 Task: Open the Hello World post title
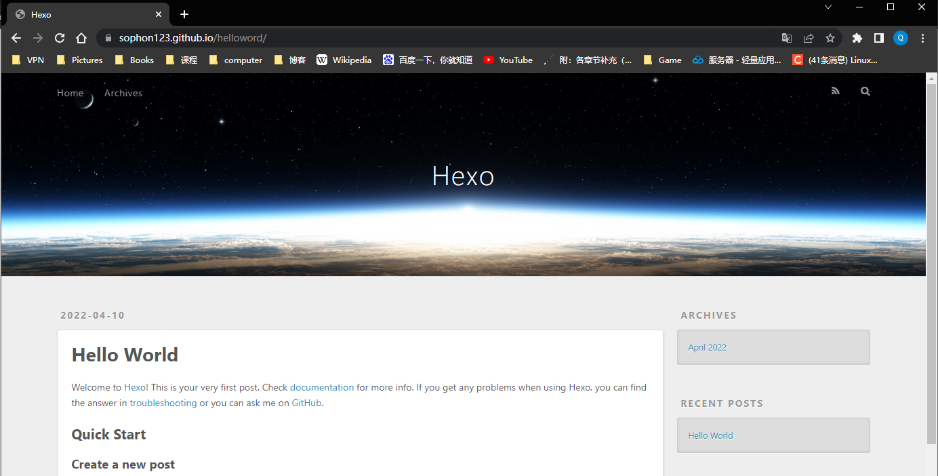(125, 355)
